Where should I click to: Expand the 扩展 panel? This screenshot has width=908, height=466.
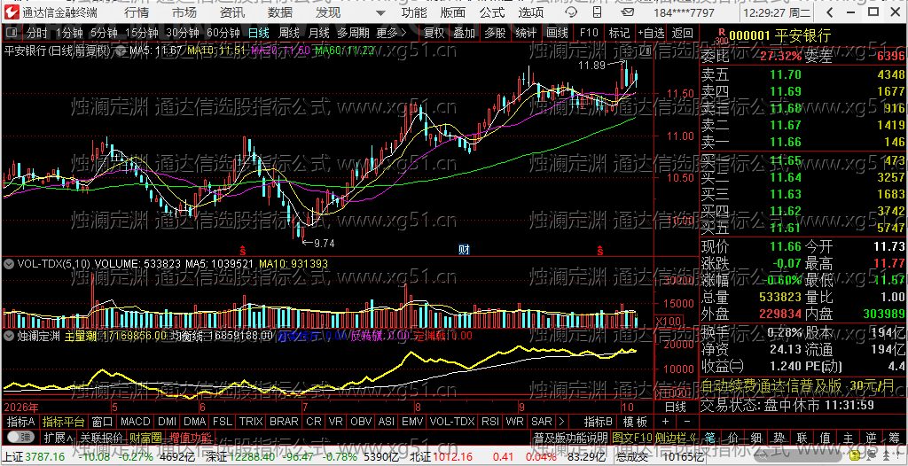[58, 437]
